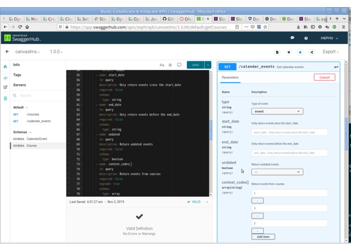The width and height of the screenshot is (351, 250).
Task: Go back using the arrow beside canvaslms
Action: click(7, 52)
